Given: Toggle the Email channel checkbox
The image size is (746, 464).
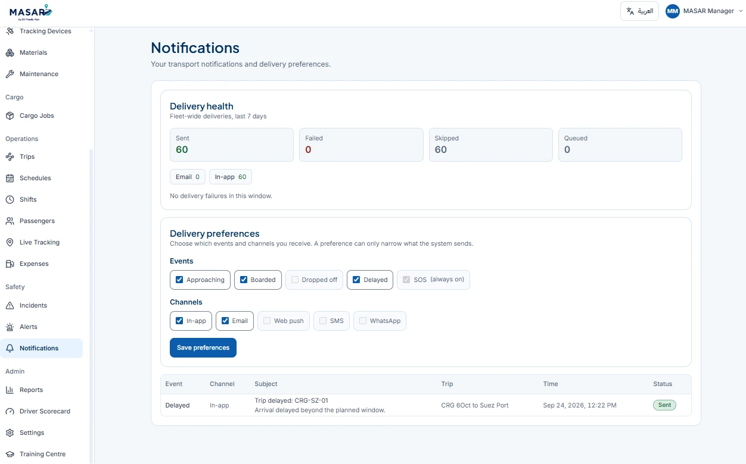Looking at the screenshot, I should [x=225, y=321].
